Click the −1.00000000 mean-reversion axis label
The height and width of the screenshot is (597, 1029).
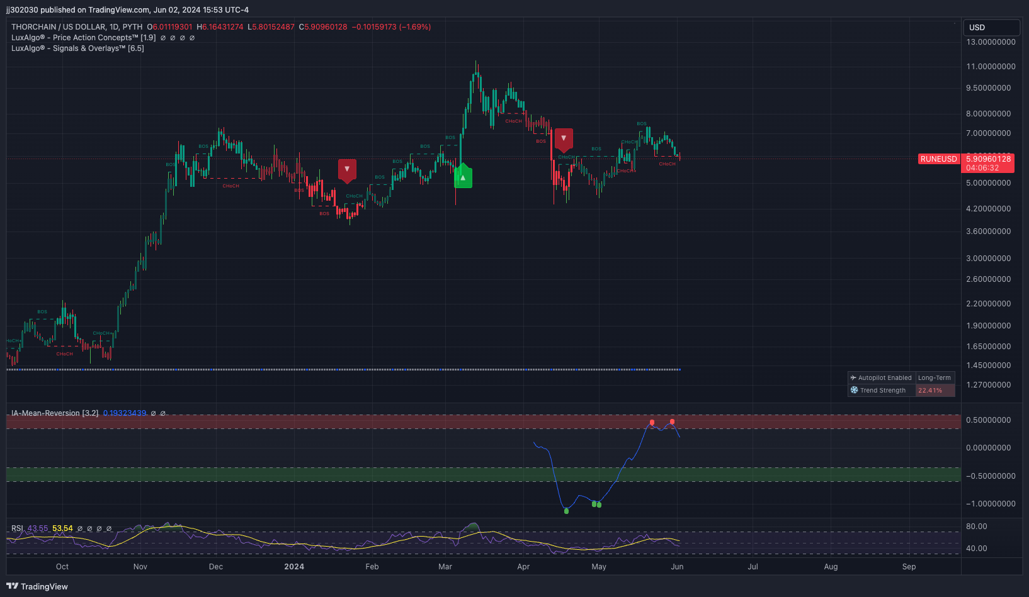pyautogui.click(x=991, y=504)
